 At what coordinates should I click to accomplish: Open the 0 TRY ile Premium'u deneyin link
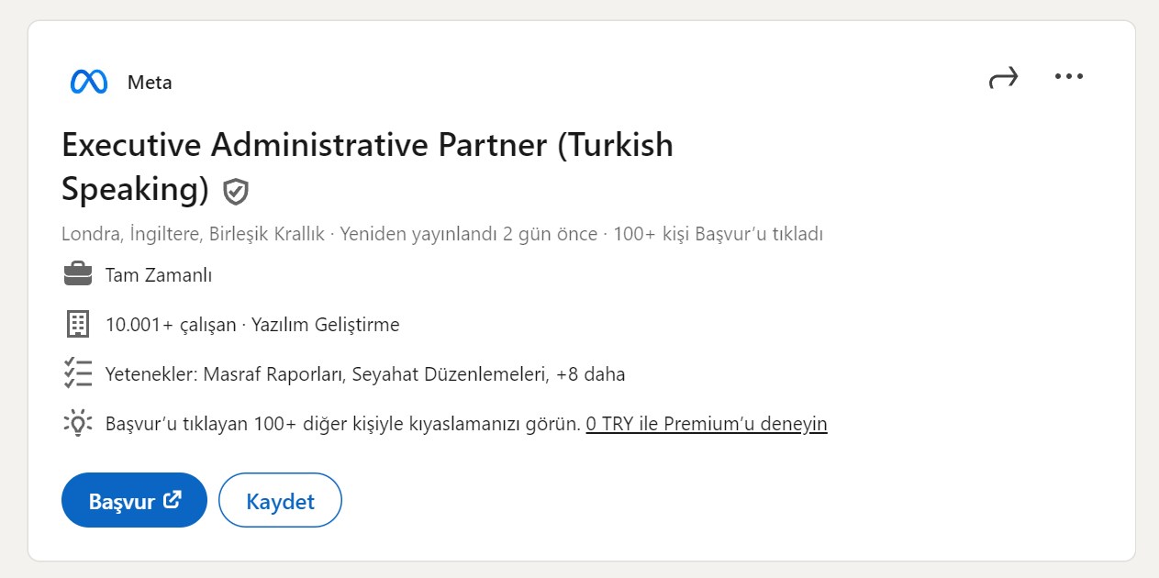coord(707,424)
